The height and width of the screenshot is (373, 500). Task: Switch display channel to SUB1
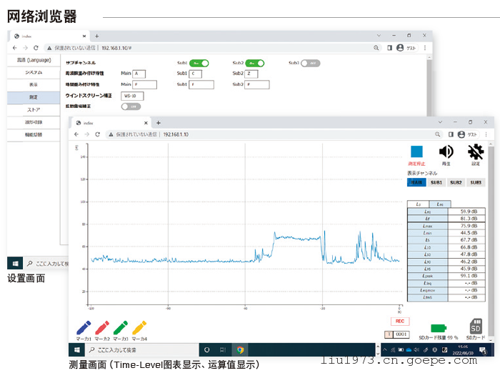pyautogui.click(x=436, y=182)
